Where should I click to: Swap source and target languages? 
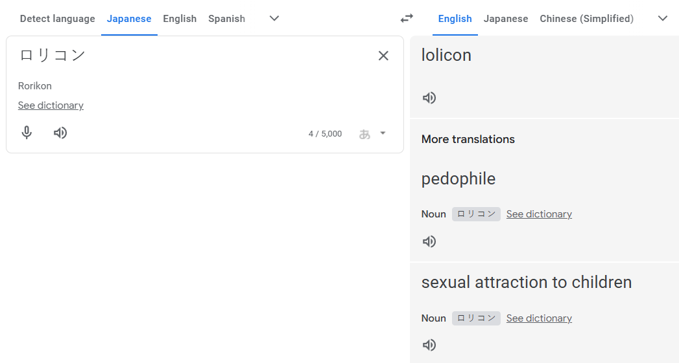pos(407,19)
